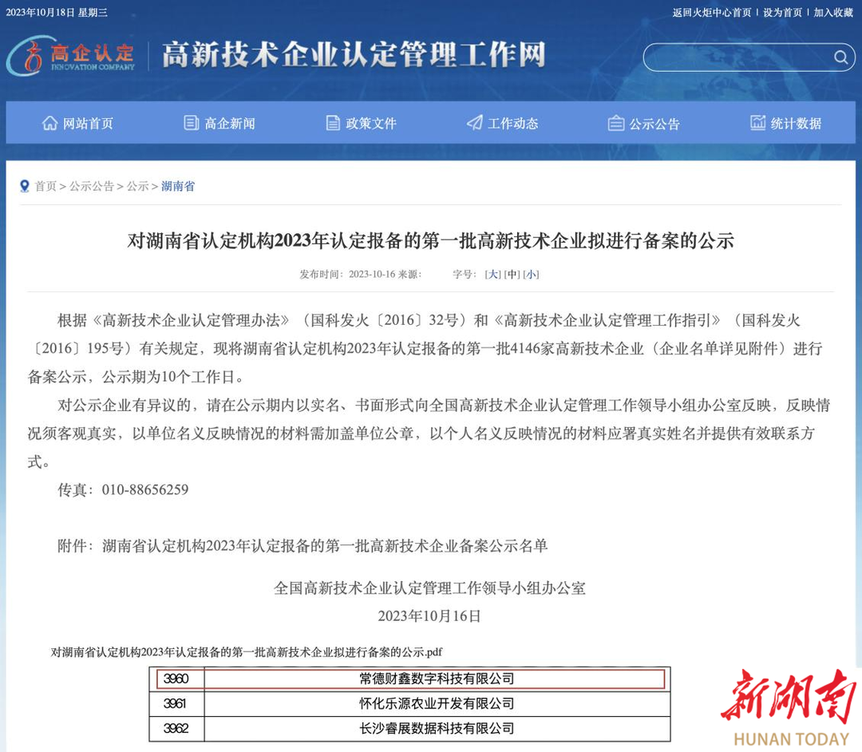Click table cell 3960
The width and height of the screenshot is (862, 752).
tap(176, 679)
